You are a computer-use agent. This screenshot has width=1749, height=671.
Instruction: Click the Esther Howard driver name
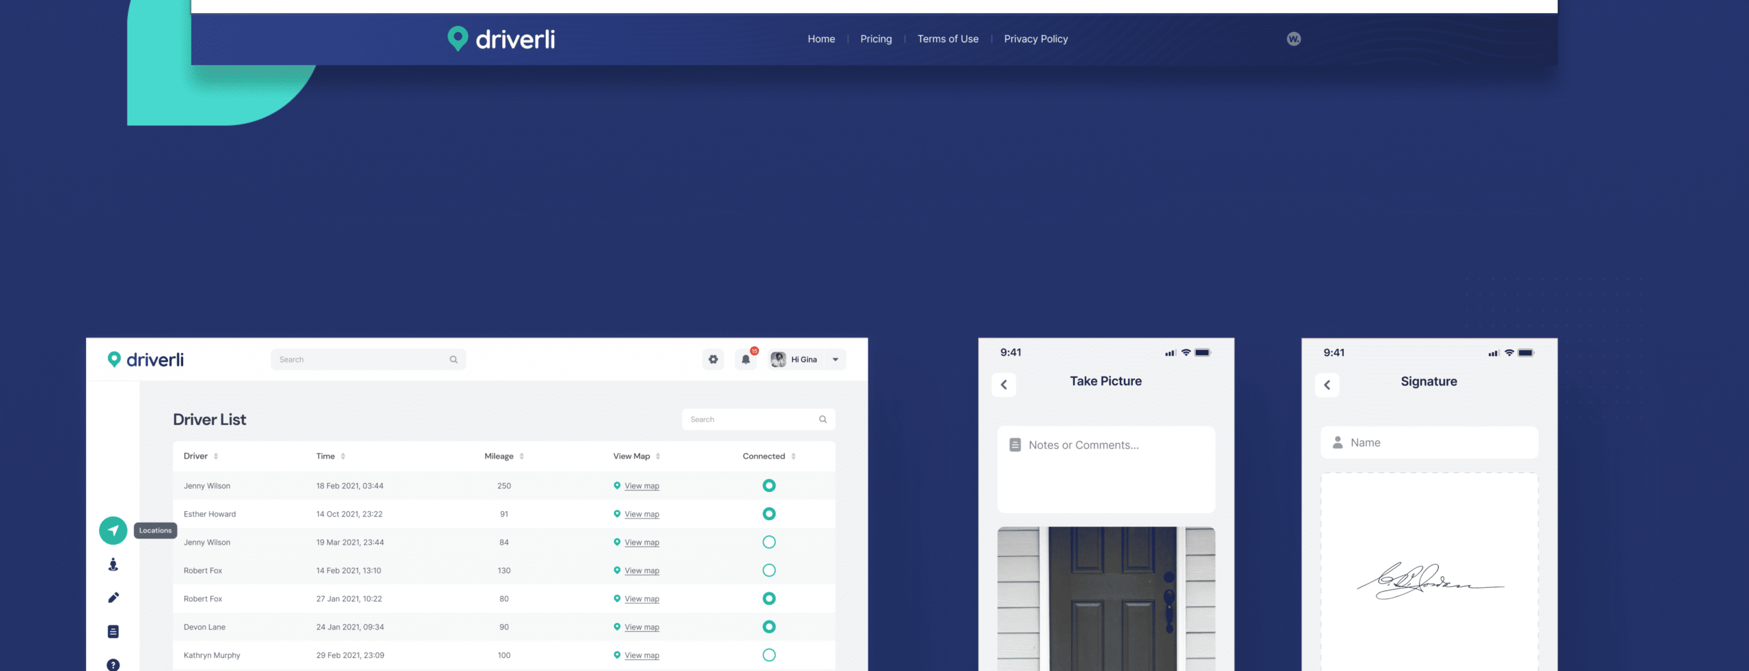210,514
